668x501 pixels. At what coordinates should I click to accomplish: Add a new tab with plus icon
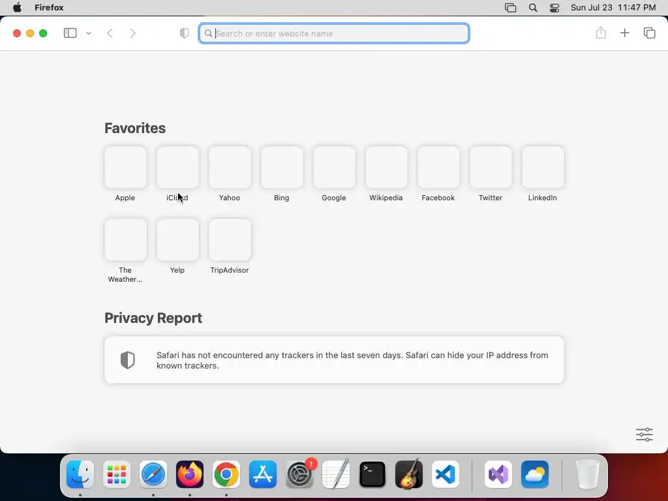coord(624,33)
